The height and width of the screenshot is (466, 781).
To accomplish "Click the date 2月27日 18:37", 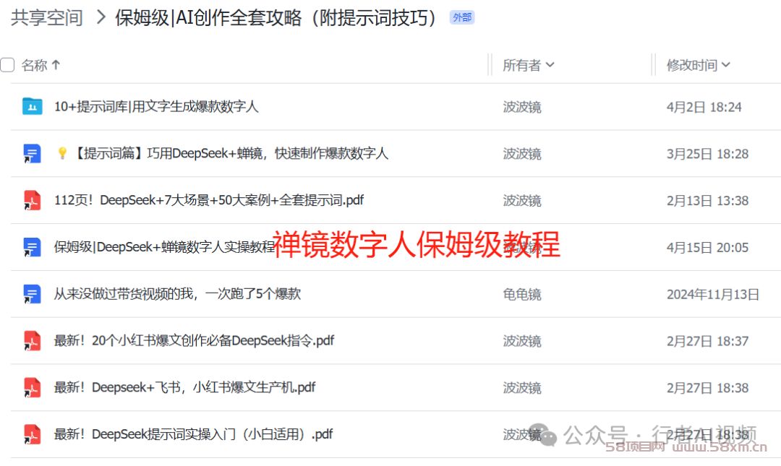I will click(707, 341).
